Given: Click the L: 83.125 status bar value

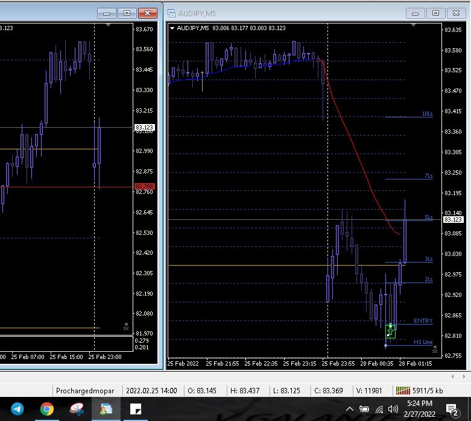Looking at the screenshot, I should pos(286,391).
